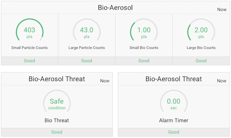This screenshot has height=138, width=231.
Task: Select Good status under Large Bio Counts
Action: point(201,61)
